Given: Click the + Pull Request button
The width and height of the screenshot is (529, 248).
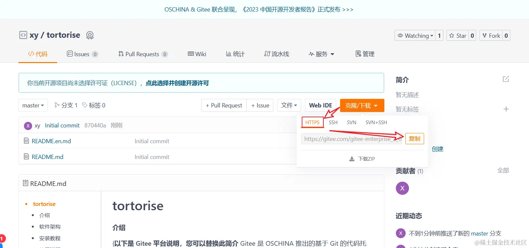Looking at the screenshot, I should pos(224,105).
